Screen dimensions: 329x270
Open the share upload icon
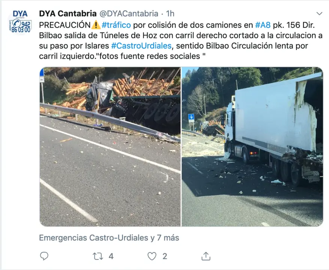pos(206,256)
